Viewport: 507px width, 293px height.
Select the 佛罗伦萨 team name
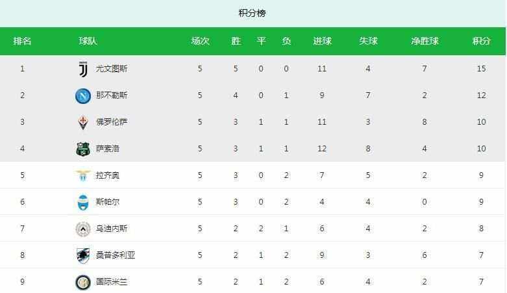[112, 122]
